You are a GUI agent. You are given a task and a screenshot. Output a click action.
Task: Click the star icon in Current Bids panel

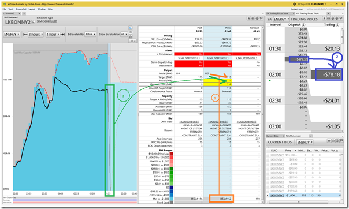tap(329, 141)
